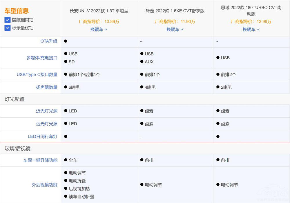This screenshot has height=203, width=290.
Task: Open the 多媒体/充电接口 parameter link
Action: 42,58
